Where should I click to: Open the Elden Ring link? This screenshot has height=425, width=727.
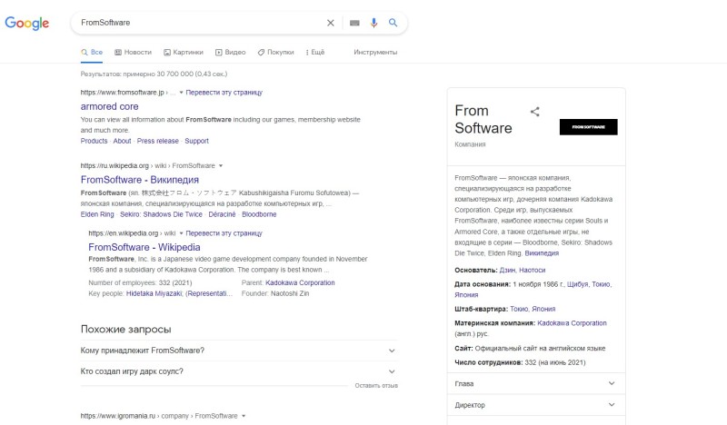point(97,214)
